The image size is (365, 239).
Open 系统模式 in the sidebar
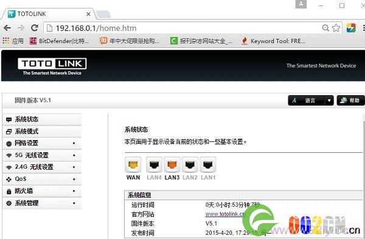[42, 132]
